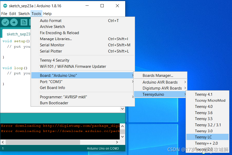232x155 pixels.
Task: Select the Teensy++ 2.0 board
Action: click(x=207, y=143)
